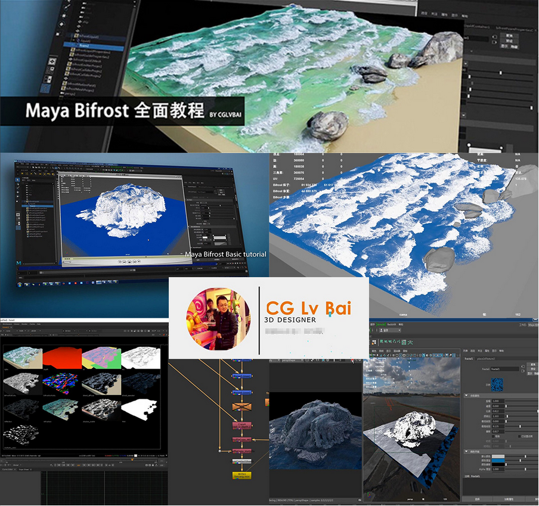
Task: Click the green crossed-tools shelf icon in Maya
Action: [410, 342]
